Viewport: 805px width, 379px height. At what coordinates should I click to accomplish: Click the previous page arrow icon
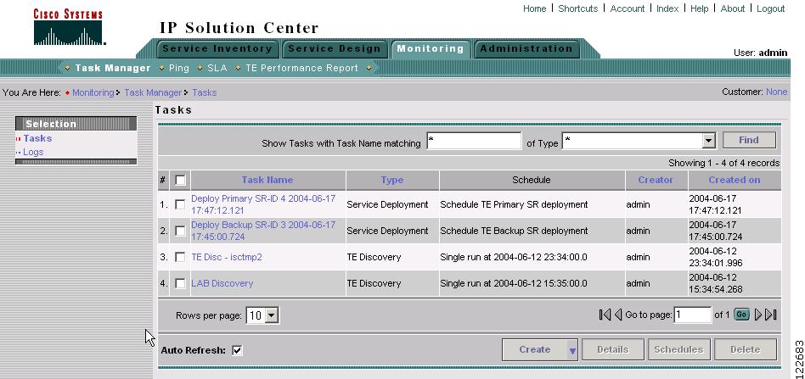point(618,315)
